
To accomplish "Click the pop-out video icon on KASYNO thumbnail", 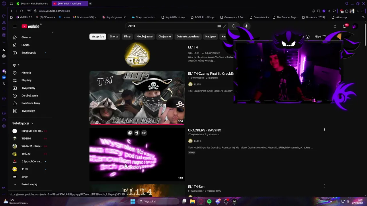I will tap(130, 133).
